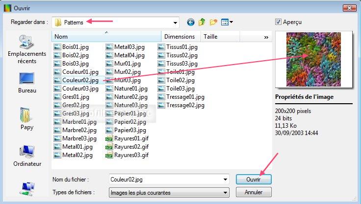Click the Dimensions column header

click(179, 37)
